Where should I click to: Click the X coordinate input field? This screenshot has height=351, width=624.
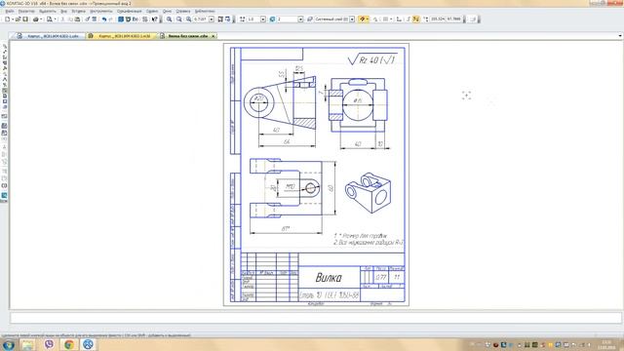click(x=438, y=19)
